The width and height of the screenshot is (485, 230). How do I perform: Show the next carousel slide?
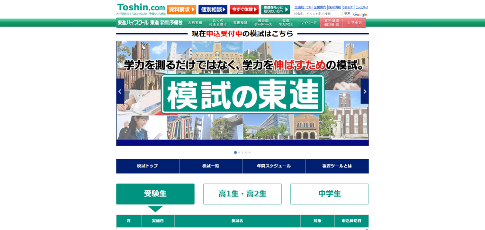coord(365,91)
